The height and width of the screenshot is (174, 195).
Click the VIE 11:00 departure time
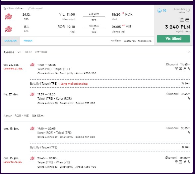pos(67,15)
